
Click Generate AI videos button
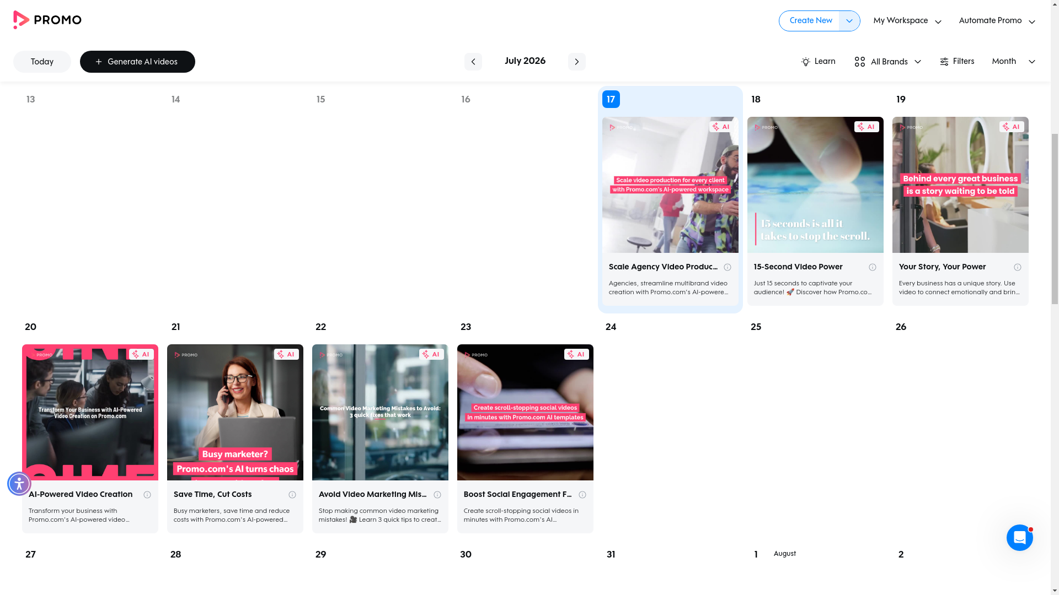137,62
